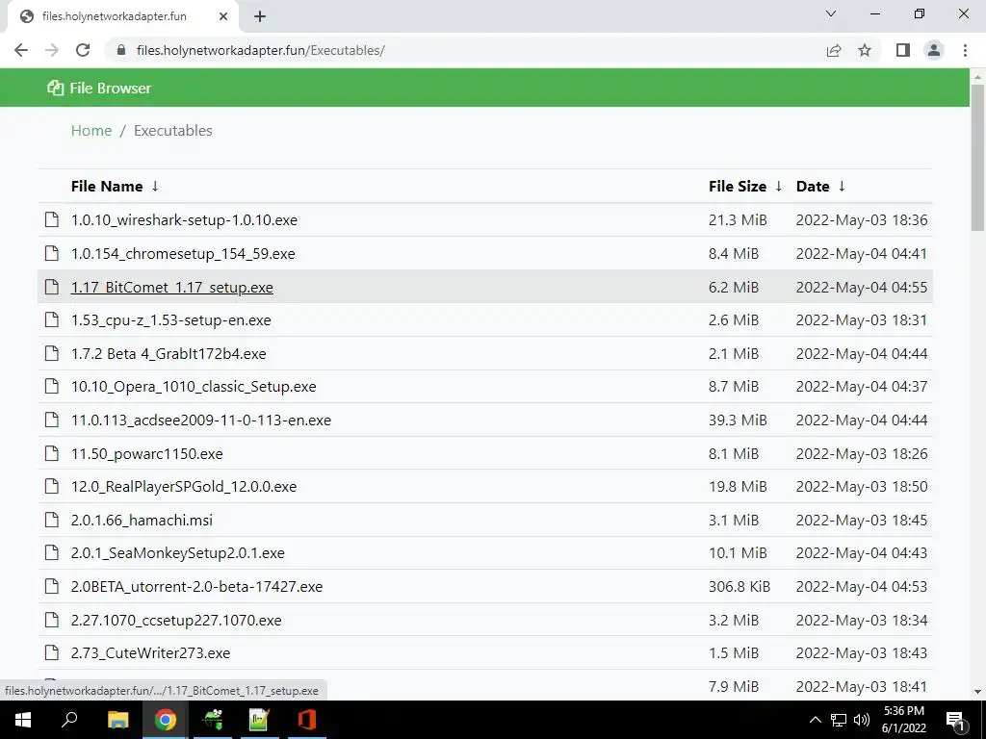Download 2.27.1070_ccsetup227.1070.exe
Screen dimensions: 986x739
[176, 621]
